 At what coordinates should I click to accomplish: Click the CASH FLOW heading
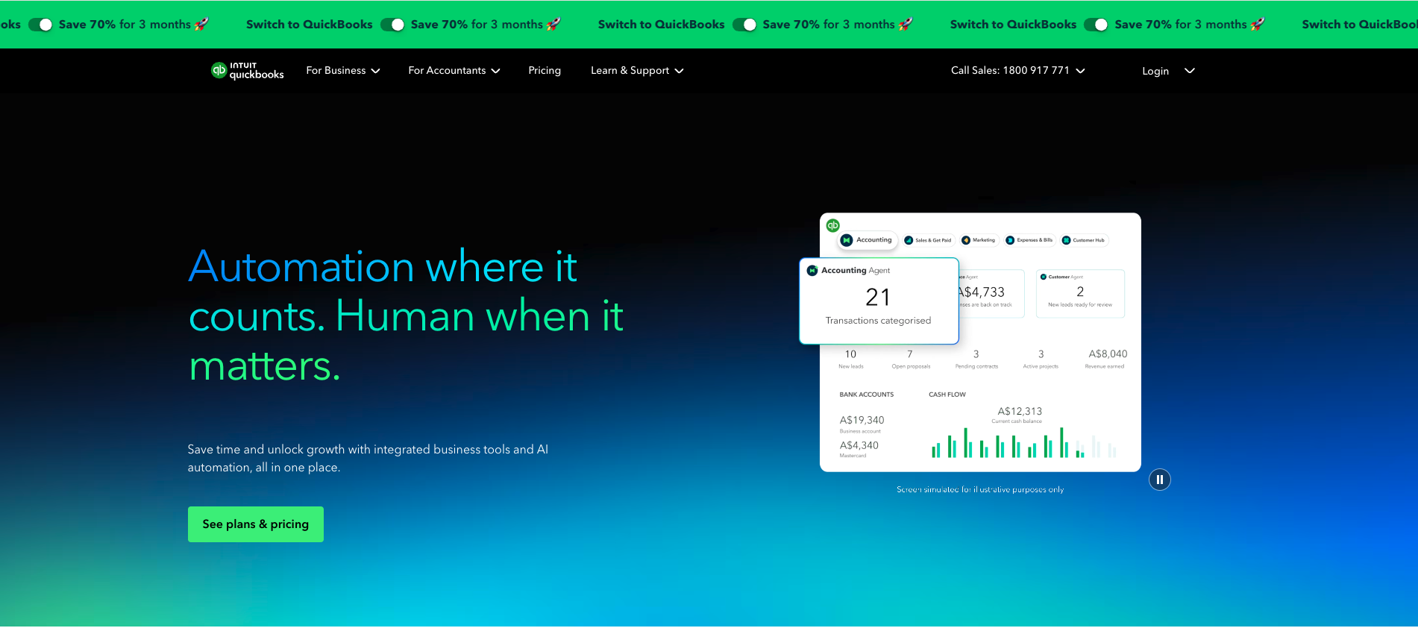[x=947, y=395]
